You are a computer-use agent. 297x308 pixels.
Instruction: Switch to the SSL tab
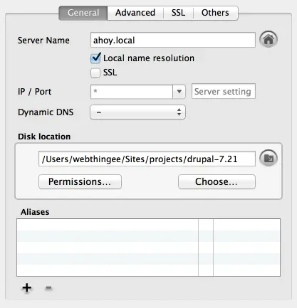point(178,13)
